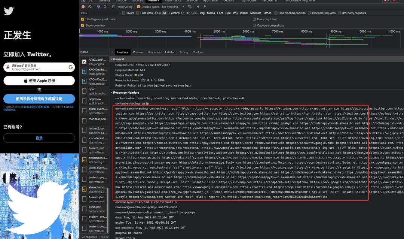Image resolution: width=404 pixels, height=239 pixels.
Task: Toggle the network filter funnel icon
Action: click(98, 7)
